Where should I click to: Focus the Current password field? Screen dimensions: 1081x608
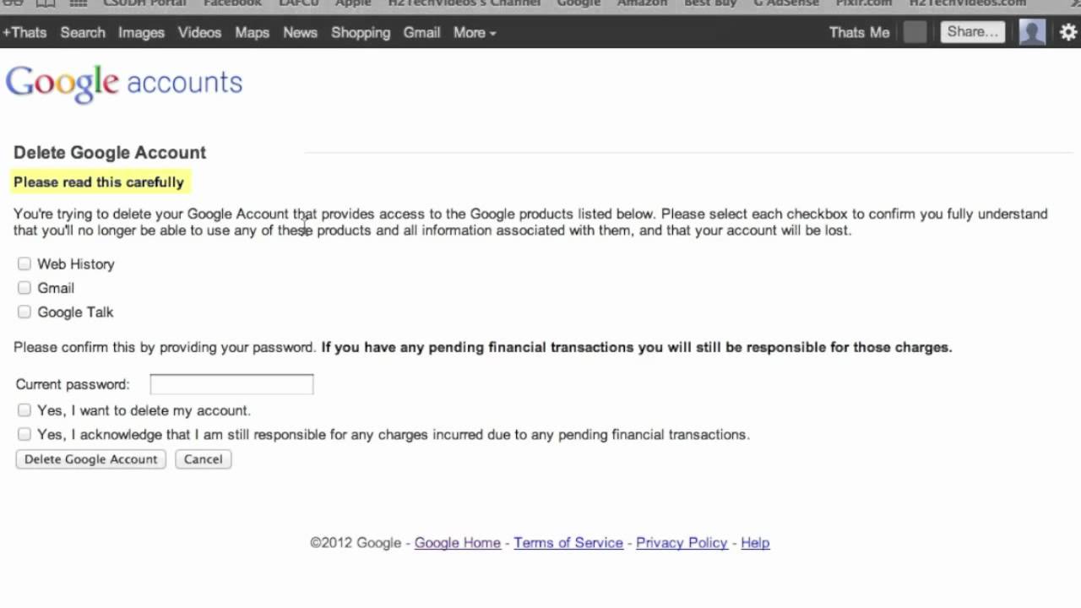(x=231, y=384)
